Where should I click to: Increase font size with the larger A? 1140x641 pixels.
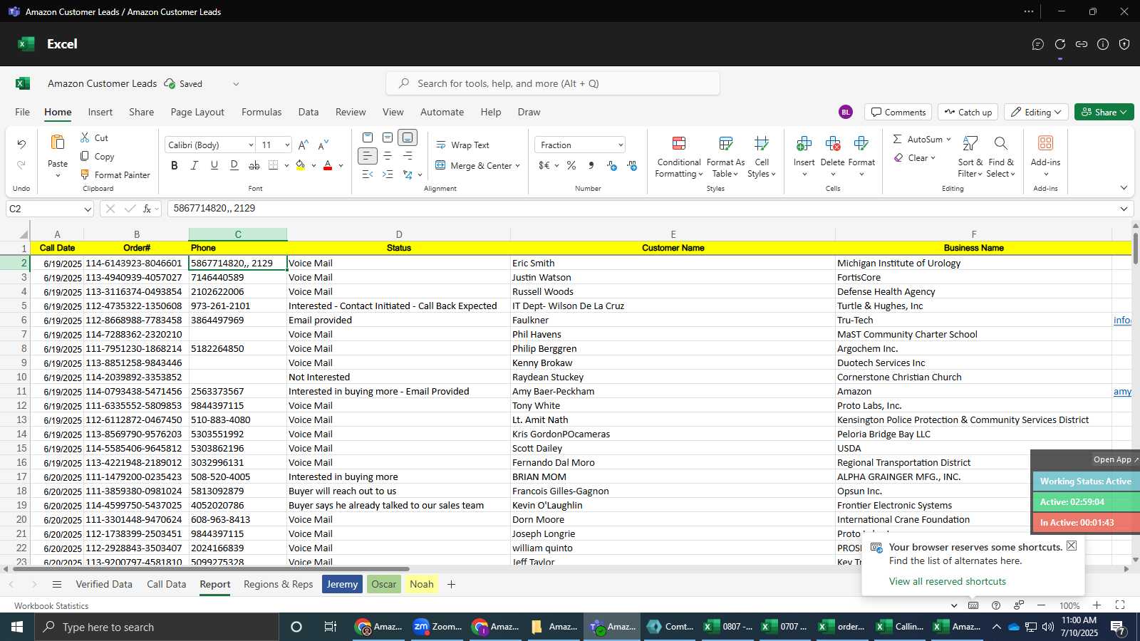(304, 145)
